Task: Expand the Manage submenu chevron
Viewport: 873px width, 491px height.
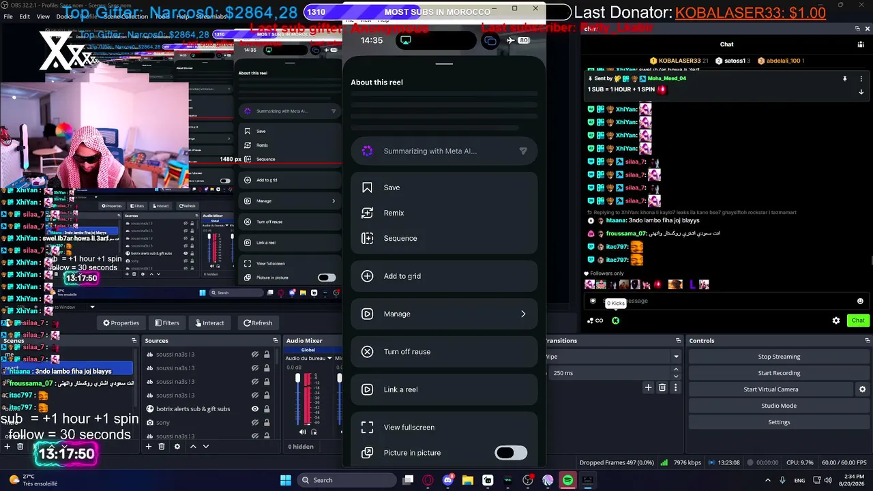Action: (523, 314)
